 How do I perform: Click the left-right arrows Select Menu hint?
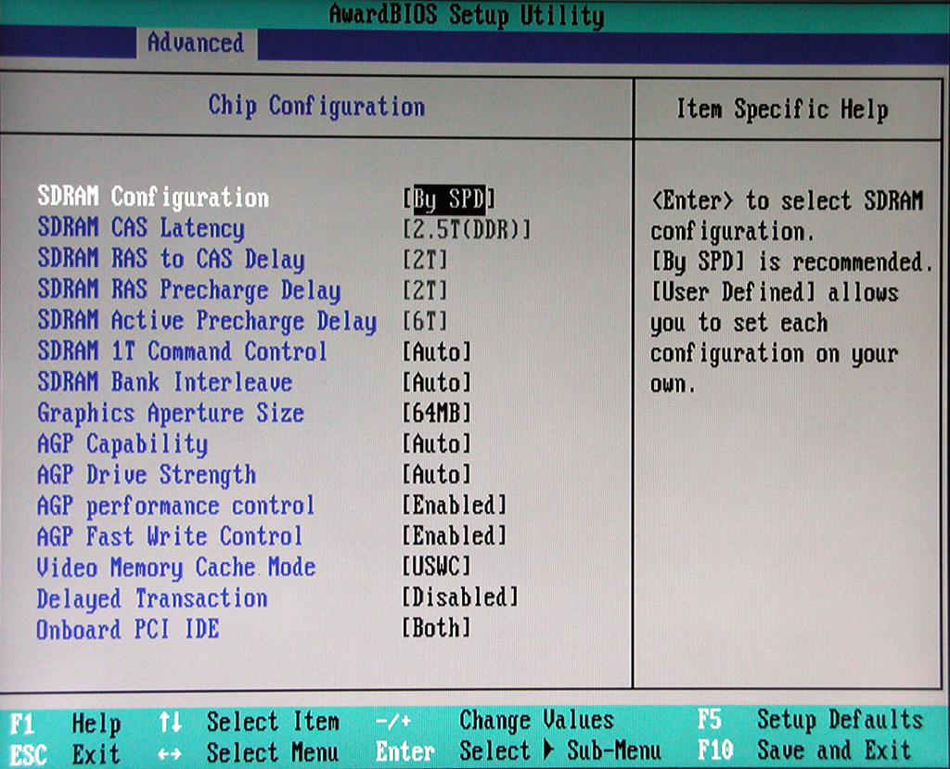point(249,753)
